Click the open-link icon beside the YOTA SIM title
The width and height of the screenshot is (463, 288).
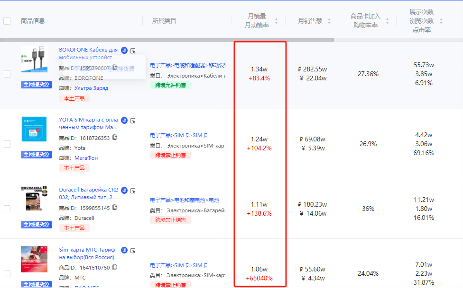(133, 121)
